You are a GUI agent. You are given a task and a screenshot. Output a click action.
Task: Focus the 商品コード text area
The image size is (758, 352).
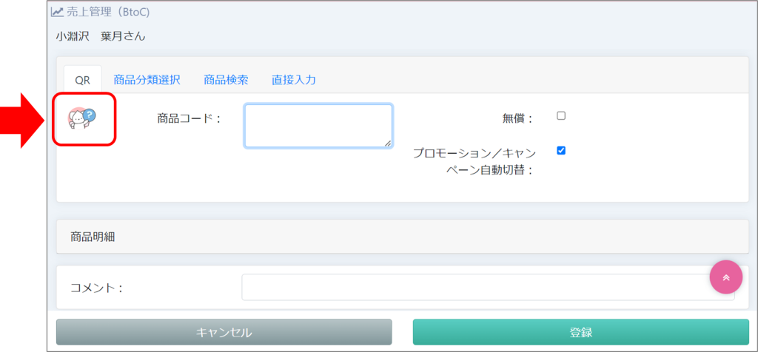click(x=318, y=125)
